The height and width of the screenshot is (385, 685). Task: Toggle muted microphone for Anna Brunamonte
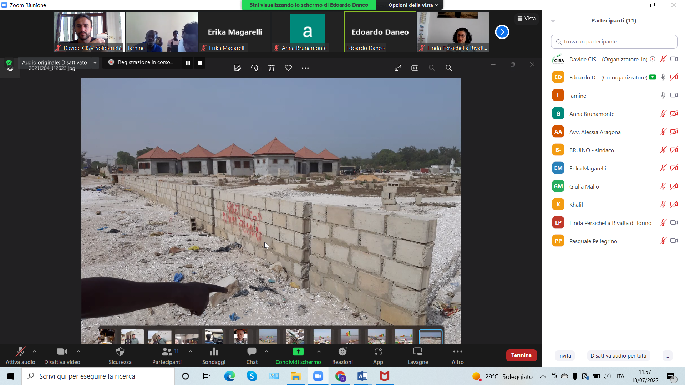[663, 114]
